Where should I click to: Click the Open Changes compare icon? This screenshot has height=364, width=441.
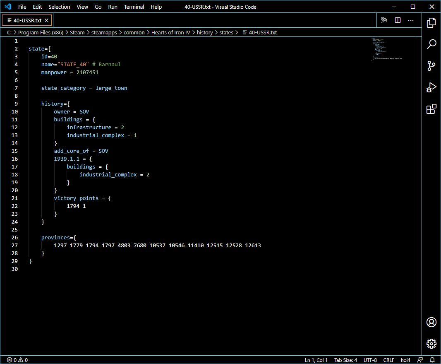384,20
